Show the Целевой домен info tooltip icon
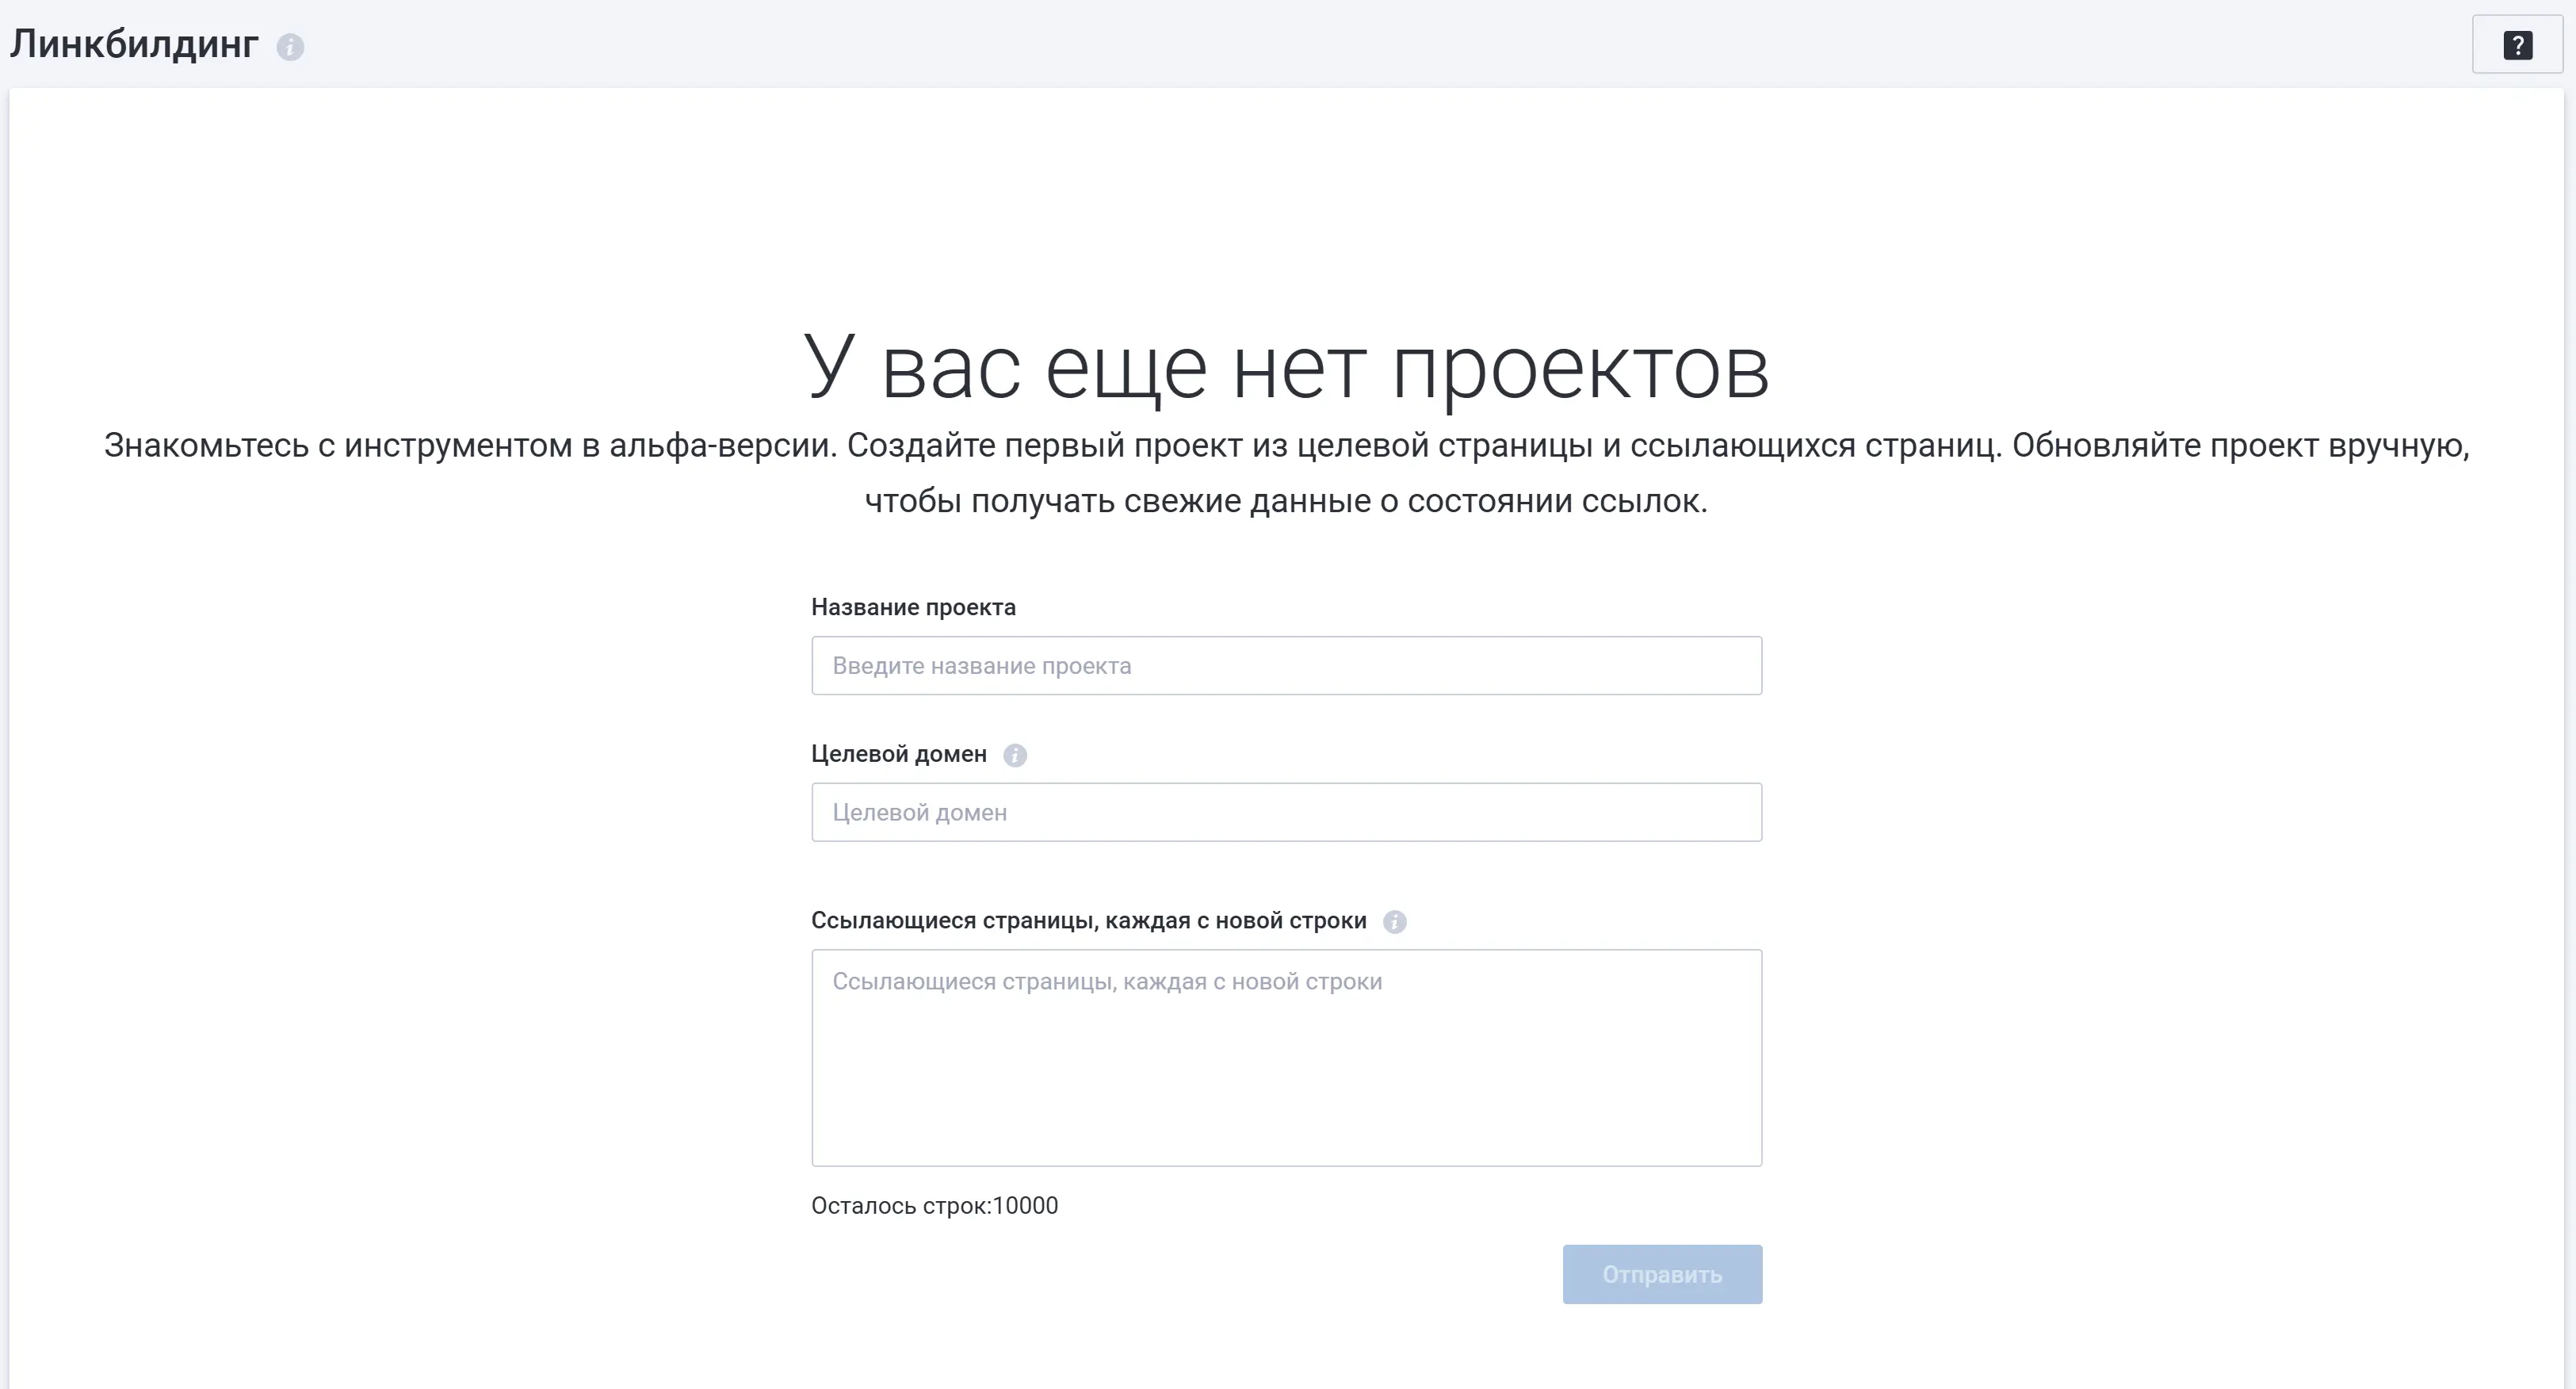 (x=1014, y=755)
